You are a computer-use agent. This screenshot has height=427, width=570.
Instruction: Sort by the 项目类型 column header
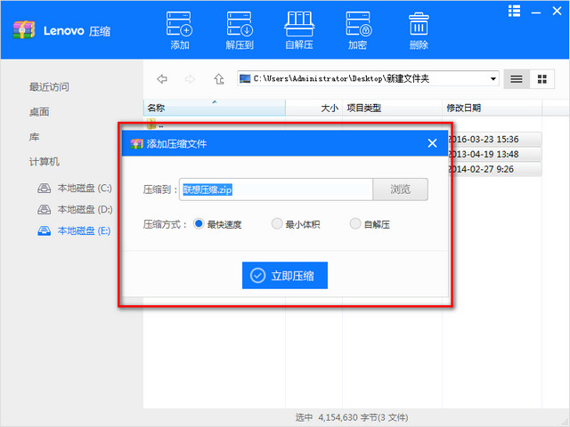pyautogui.click(x=392, y=108)
